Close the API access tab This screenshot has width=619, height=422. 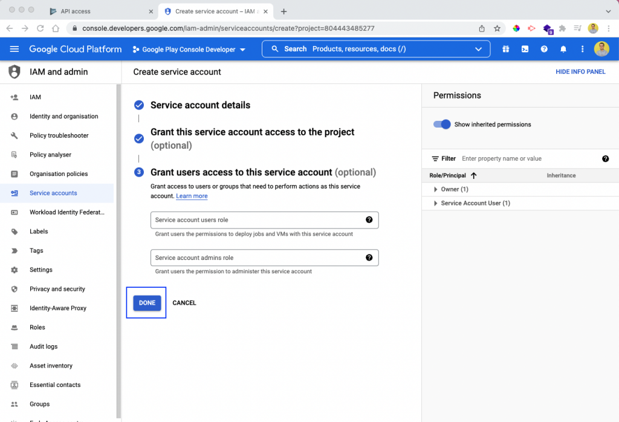pos(151,11)
